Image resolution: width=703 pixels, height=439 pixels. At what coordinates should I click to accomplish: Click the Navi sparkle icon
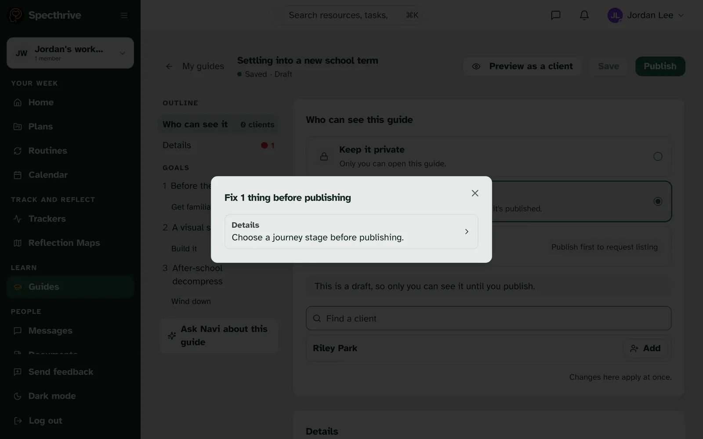(172, 335)
